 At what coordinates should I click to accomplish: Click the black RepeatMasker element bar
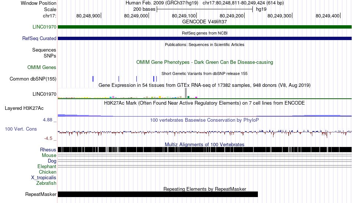(x=158, y=194)
